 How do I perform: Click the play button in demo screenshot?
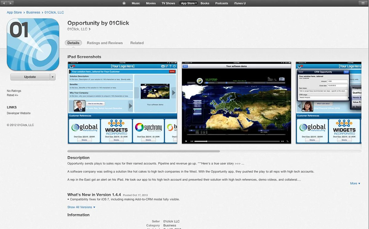click(186, 141)
